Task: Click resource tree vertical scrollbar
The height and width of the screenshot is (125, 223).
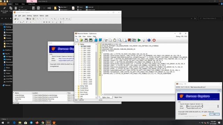Action: click(96, 71)
